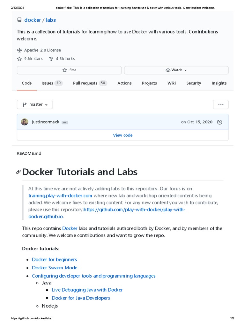Open the Watch notifications dropdown
This screenshot has width=245, height=326.
[176, 70]
